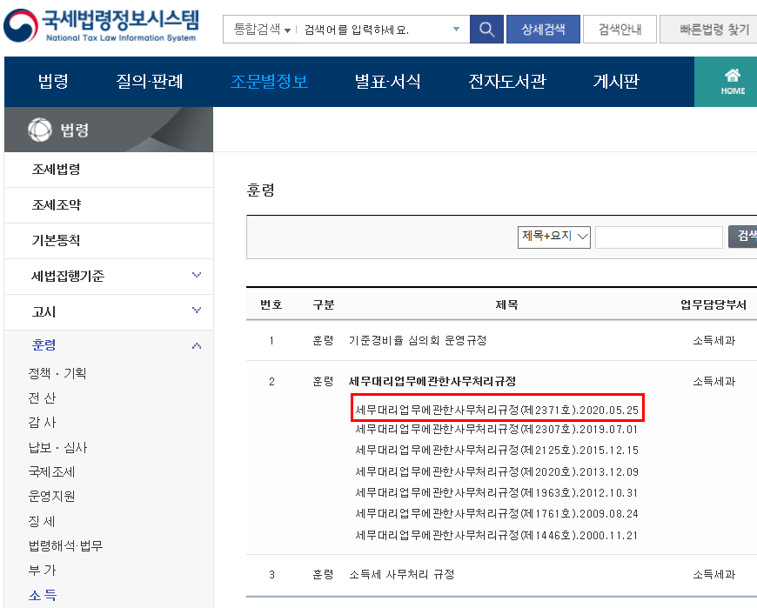Open the 별표·서식 main menu
757x608 pixels.
(x=387, y=81)
